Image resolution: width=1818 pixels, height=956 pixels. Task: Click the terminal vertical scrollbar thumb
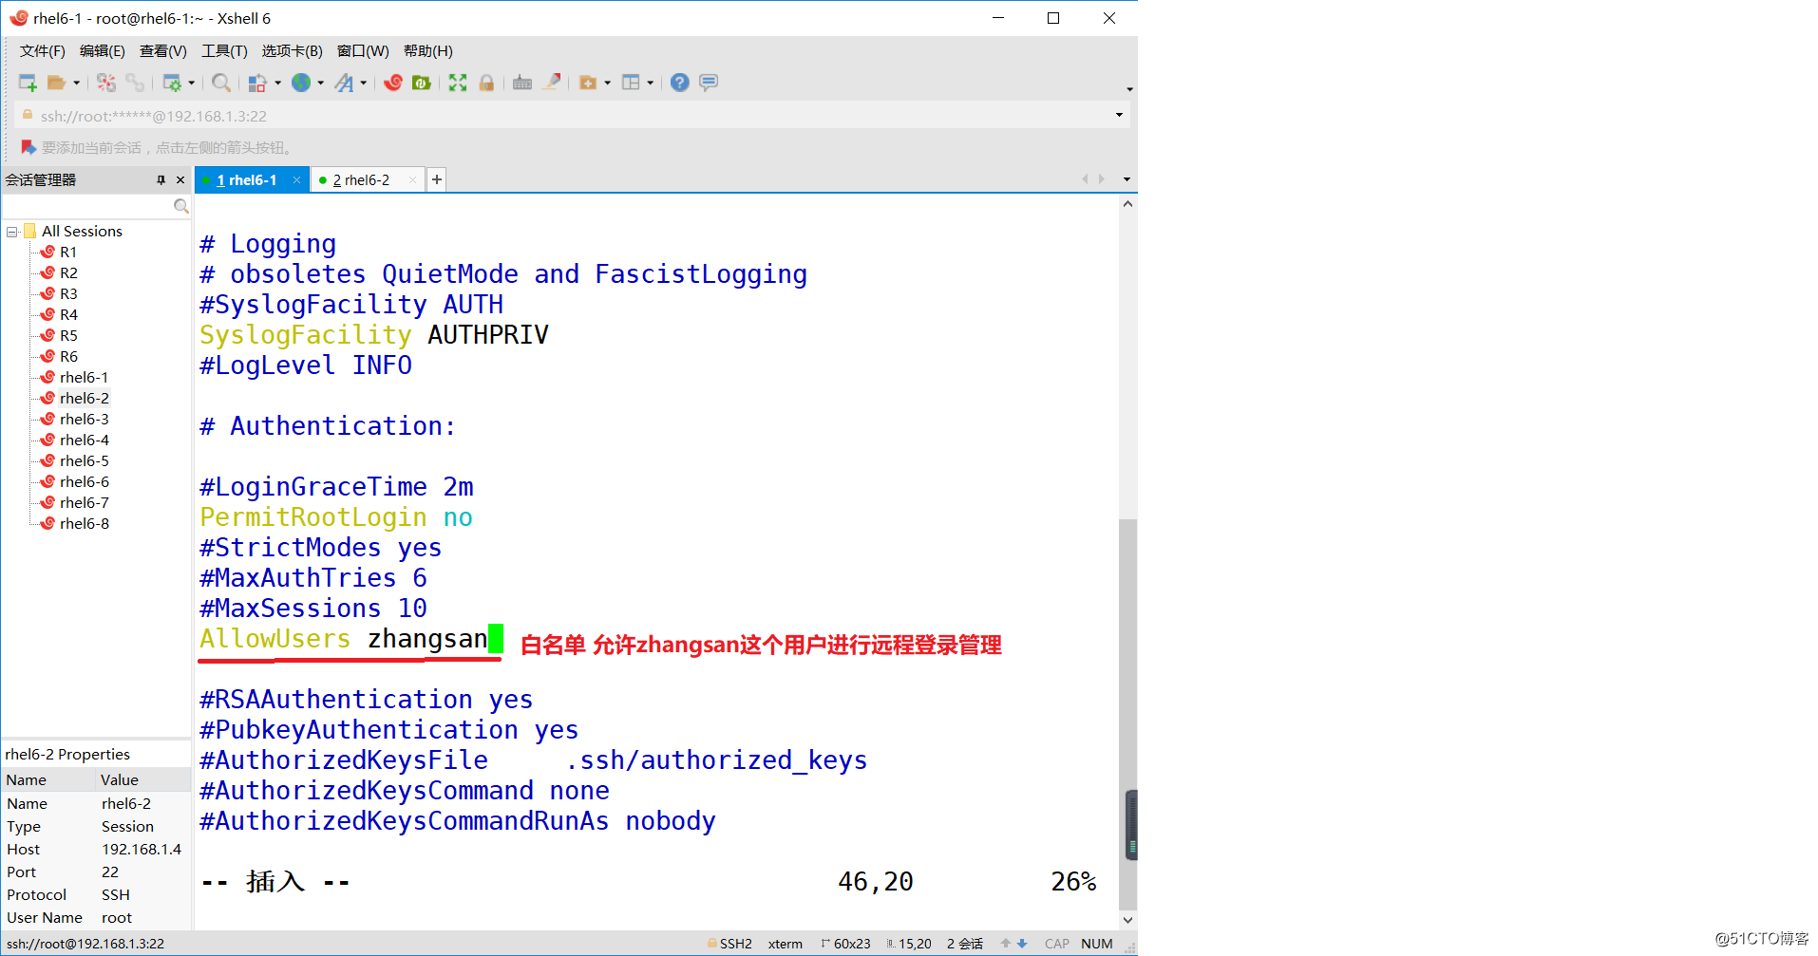coord(1127,714)
